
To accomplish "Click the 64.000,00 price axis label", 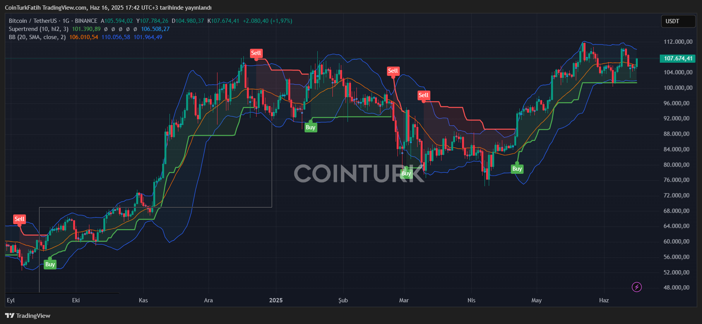I will tap(676, 226).
